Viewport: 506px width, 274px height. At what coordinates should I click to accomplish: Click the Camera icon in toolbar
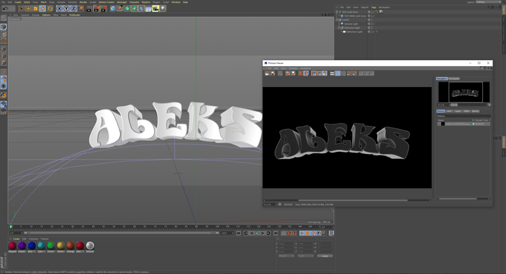coord(156,9)
